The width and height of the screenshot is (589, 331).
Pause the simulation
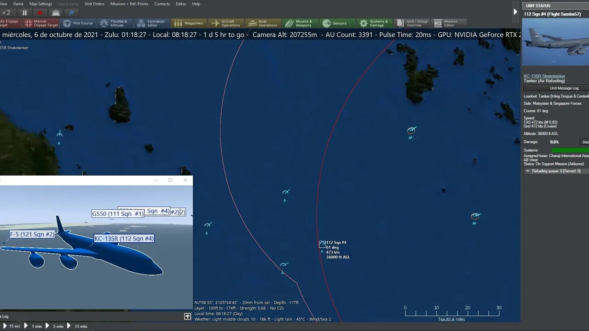pyautogui.click(x=25, y=13)
